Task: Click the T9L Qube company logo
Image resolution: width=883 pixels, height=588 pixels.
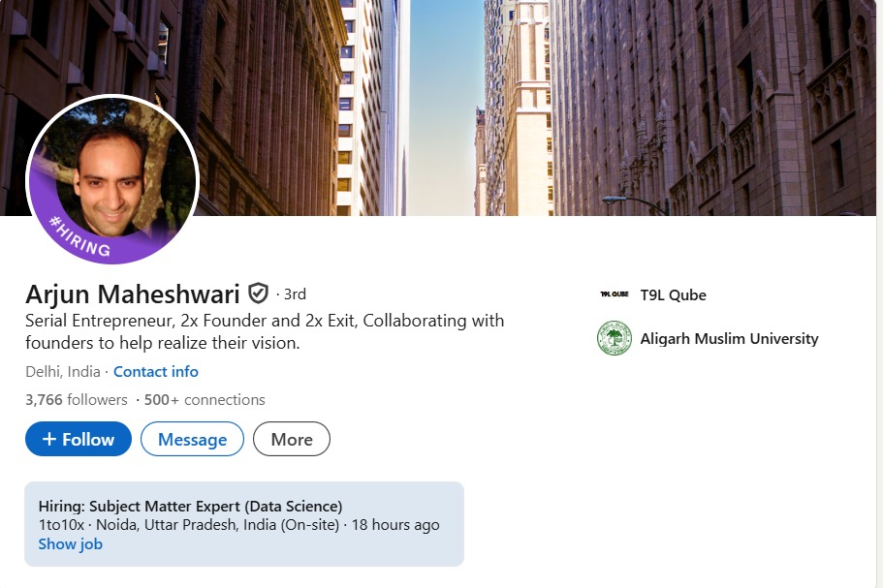Action: pyautogui.click(x=615, y=295)
